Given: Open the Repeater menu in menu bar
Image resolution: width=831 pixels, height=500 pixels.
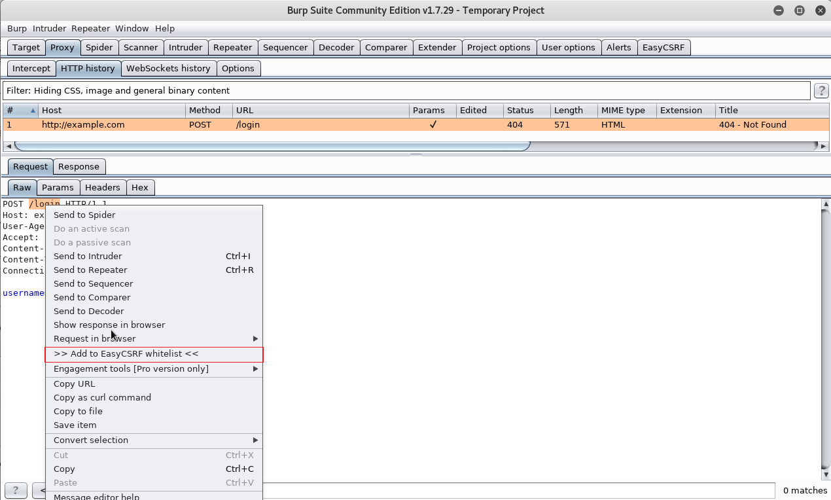Looking at the screenshot, I should click(91, 28).
